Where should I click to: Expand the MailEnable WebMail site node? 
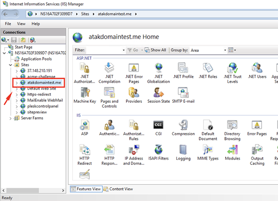(17, 100)
